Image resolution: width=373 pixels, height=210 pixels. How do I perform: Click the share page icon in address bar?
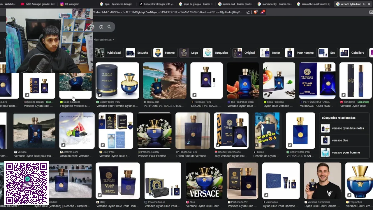248,12
